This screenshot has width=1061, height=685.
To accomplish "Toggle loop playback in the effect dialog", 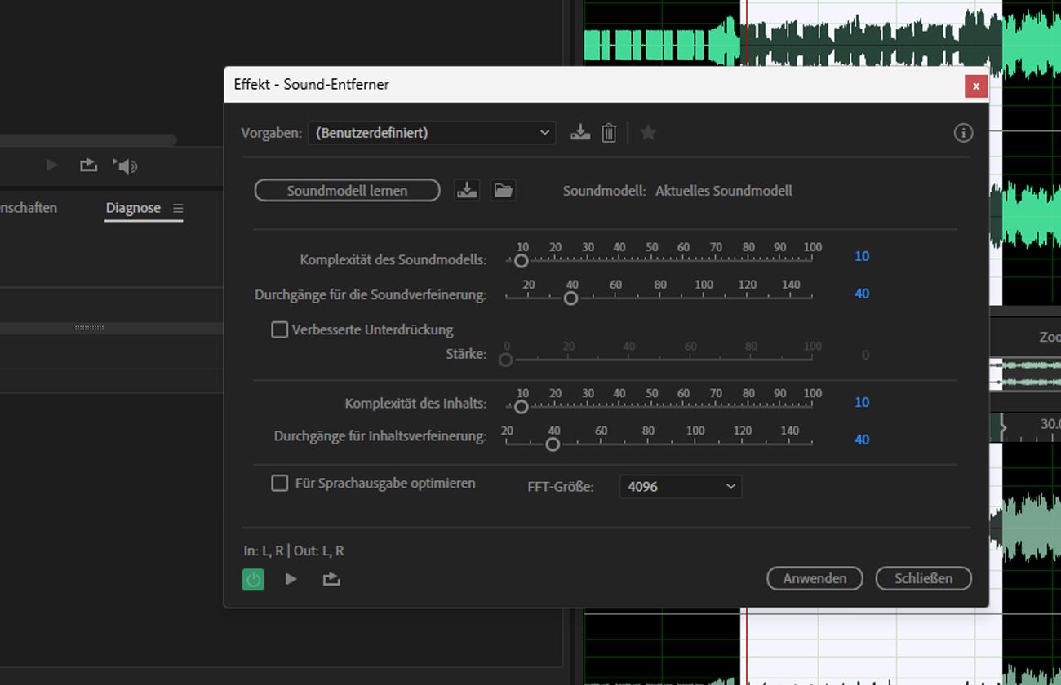I will pyautogui.click(x=331, y=578).
